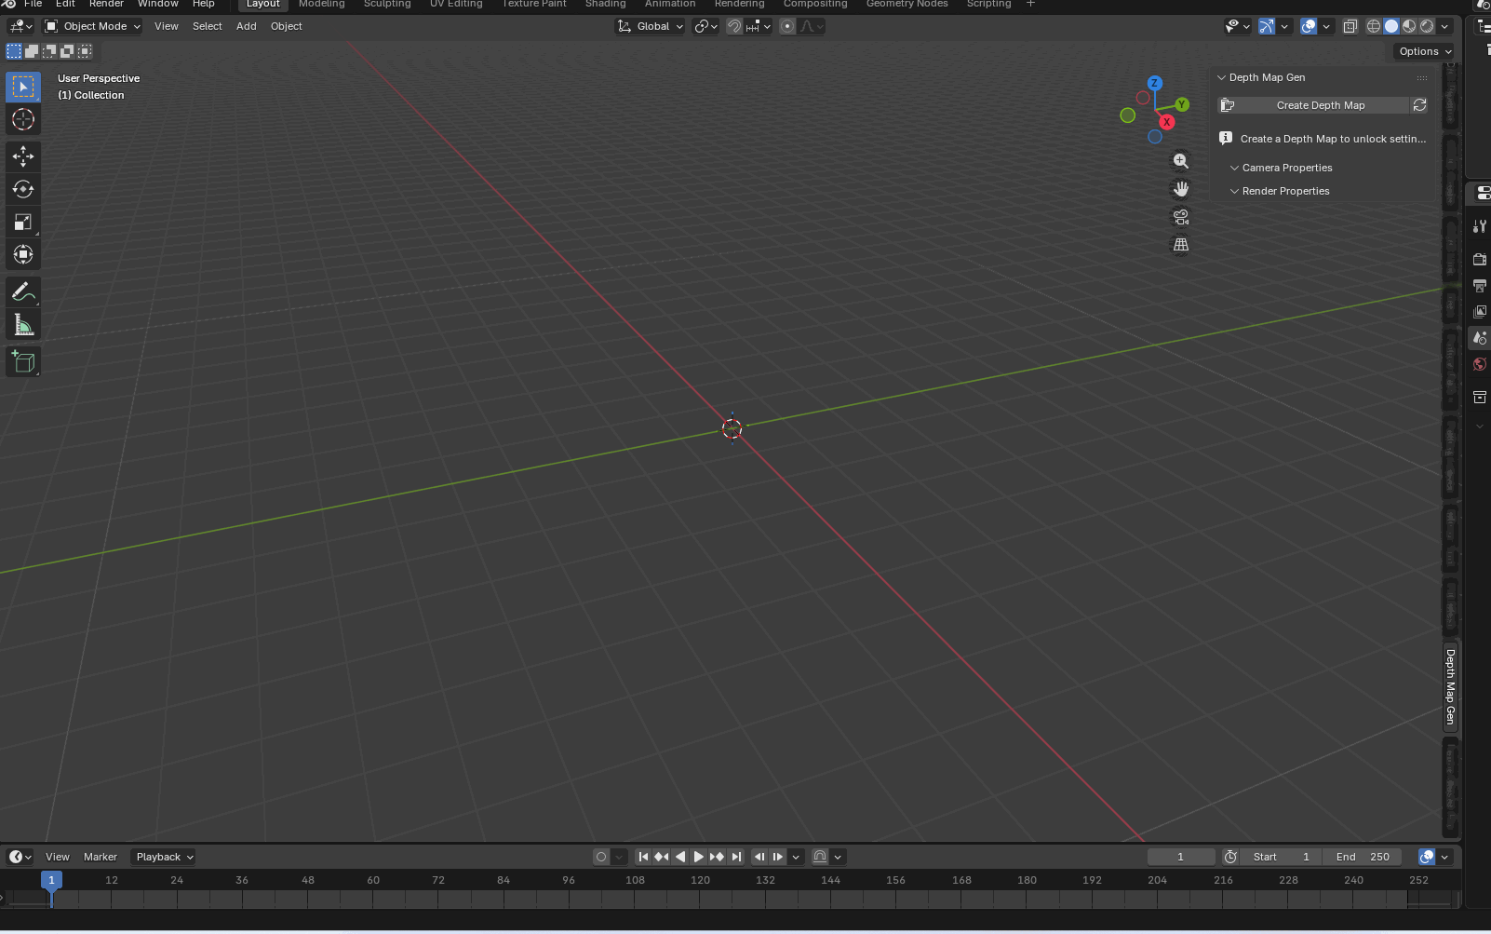Click the current frame number field
This screenshot has height=934, width=1491.
point(1181,856)
